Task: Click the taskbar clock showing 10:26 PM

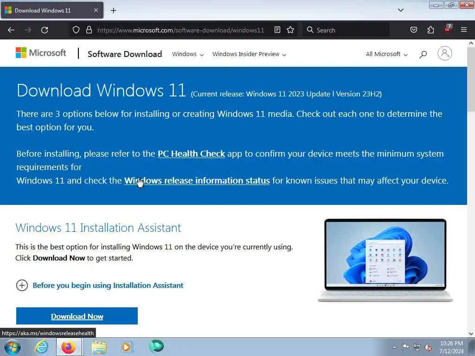Action: (x=451, y=347)
